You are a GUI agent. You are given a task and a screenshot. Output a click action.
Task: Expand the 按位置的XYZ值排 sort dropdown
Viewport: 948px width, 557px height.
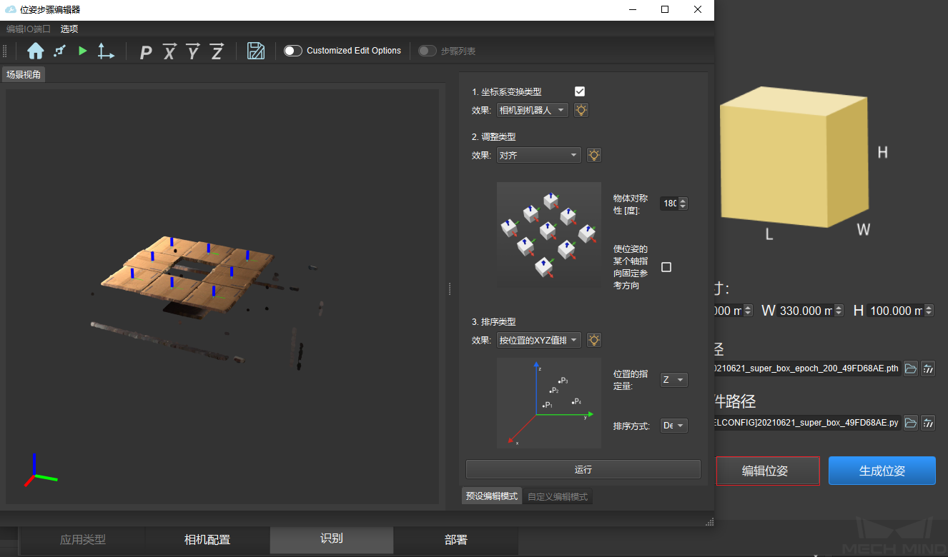coord(539,340)
